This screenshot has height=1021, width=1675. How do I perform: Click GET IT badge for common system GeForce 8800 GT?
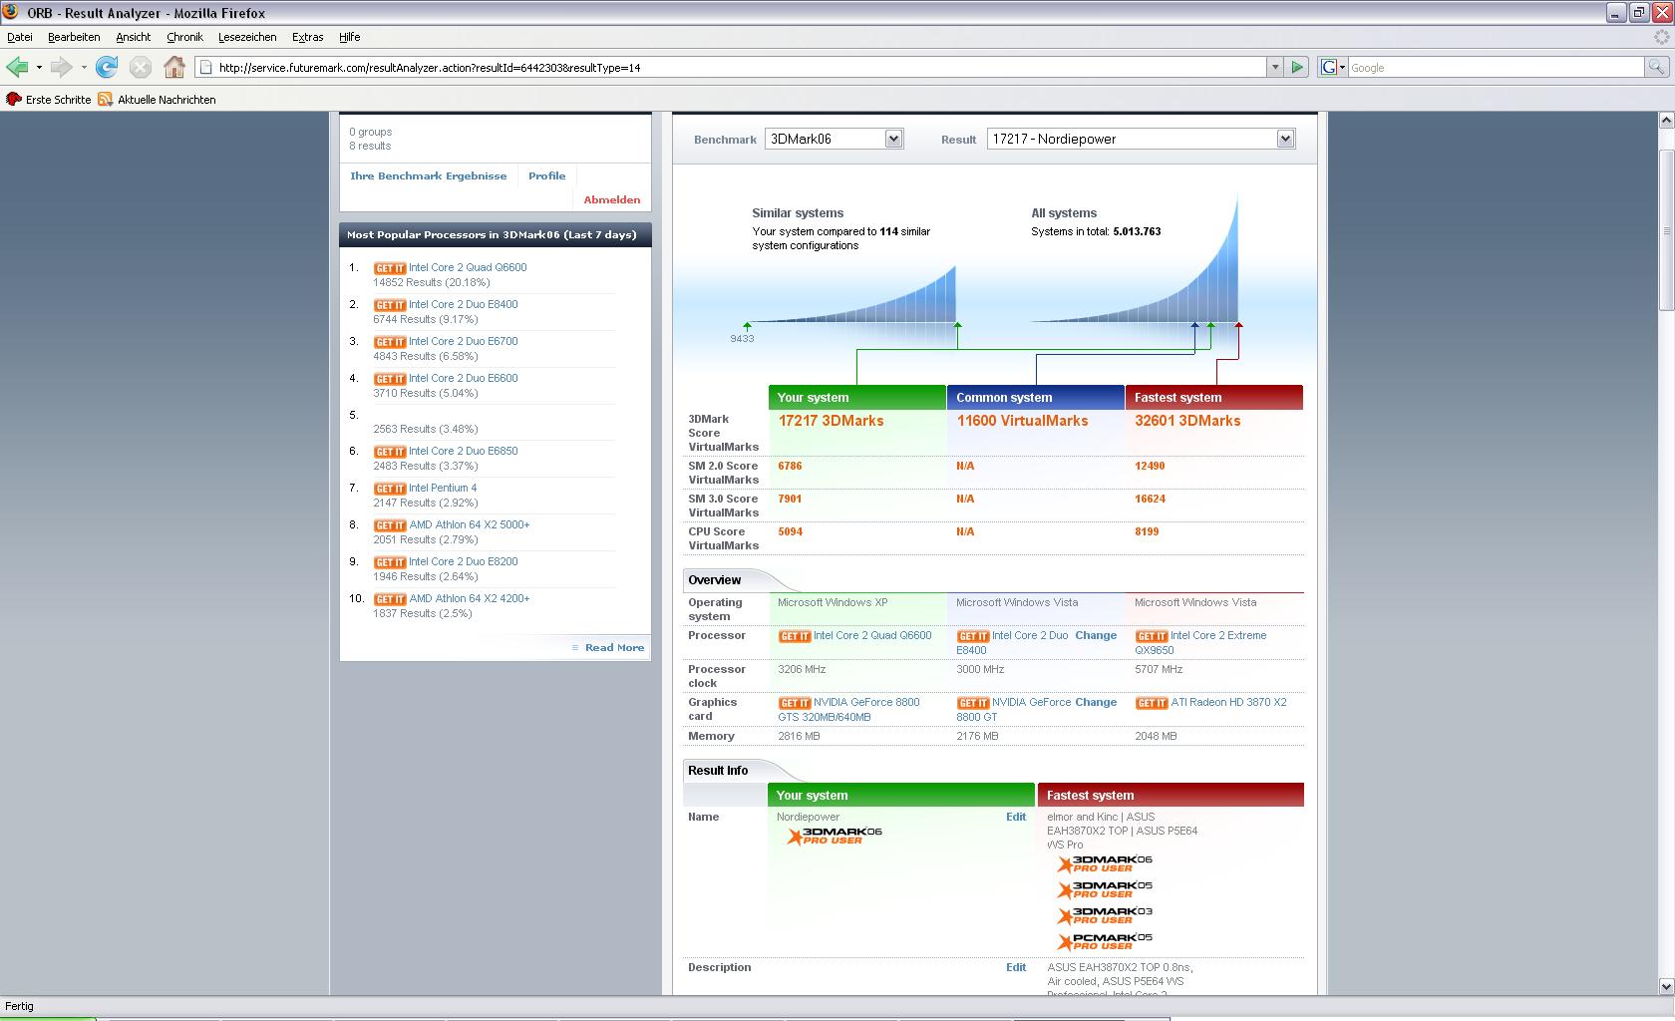(973, 703)
